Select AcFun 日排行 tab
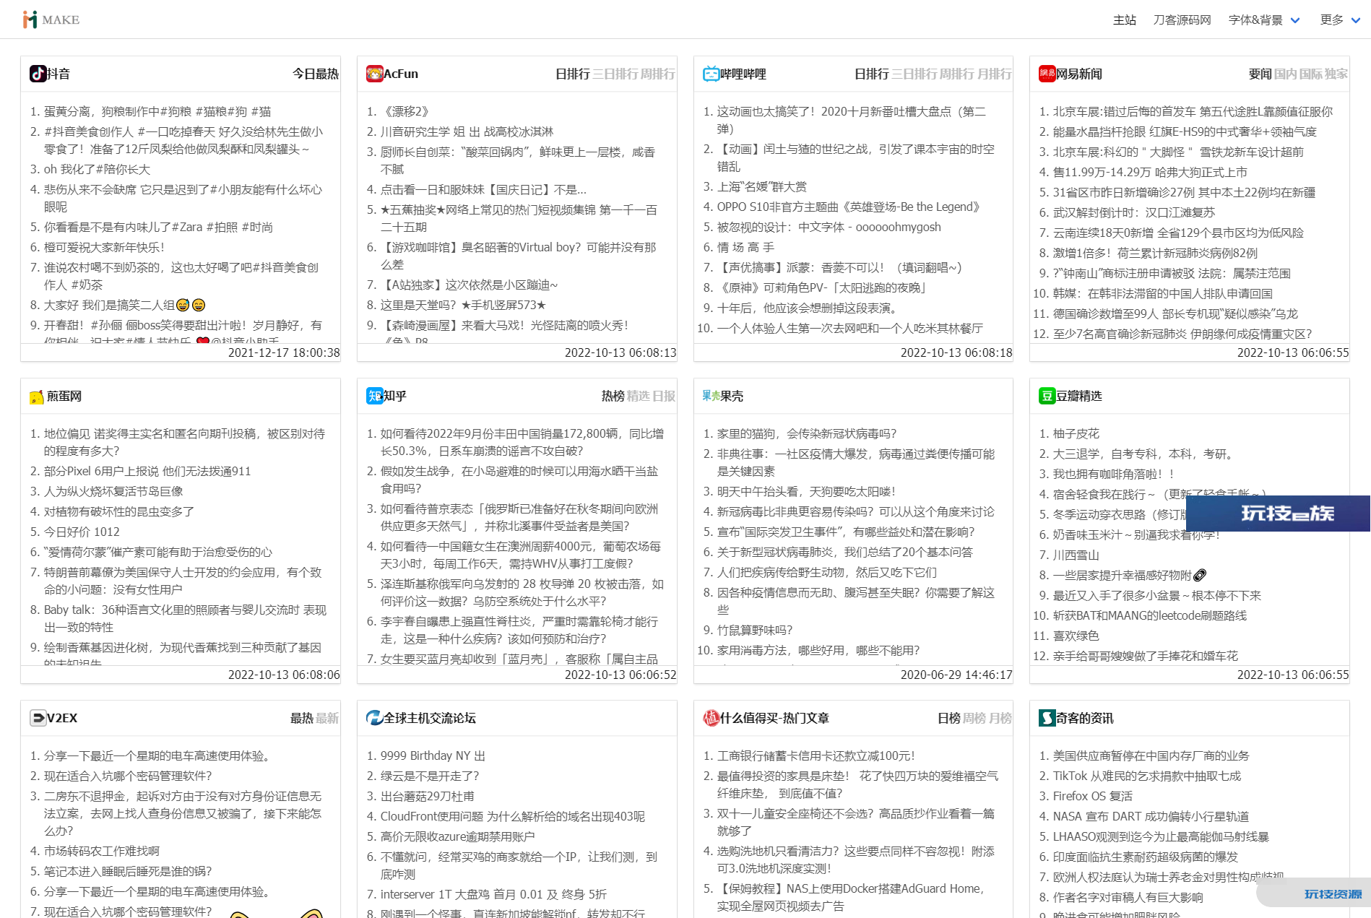Image resolution: width=1371 pixels, height=918 pixels. coord(573,74)
